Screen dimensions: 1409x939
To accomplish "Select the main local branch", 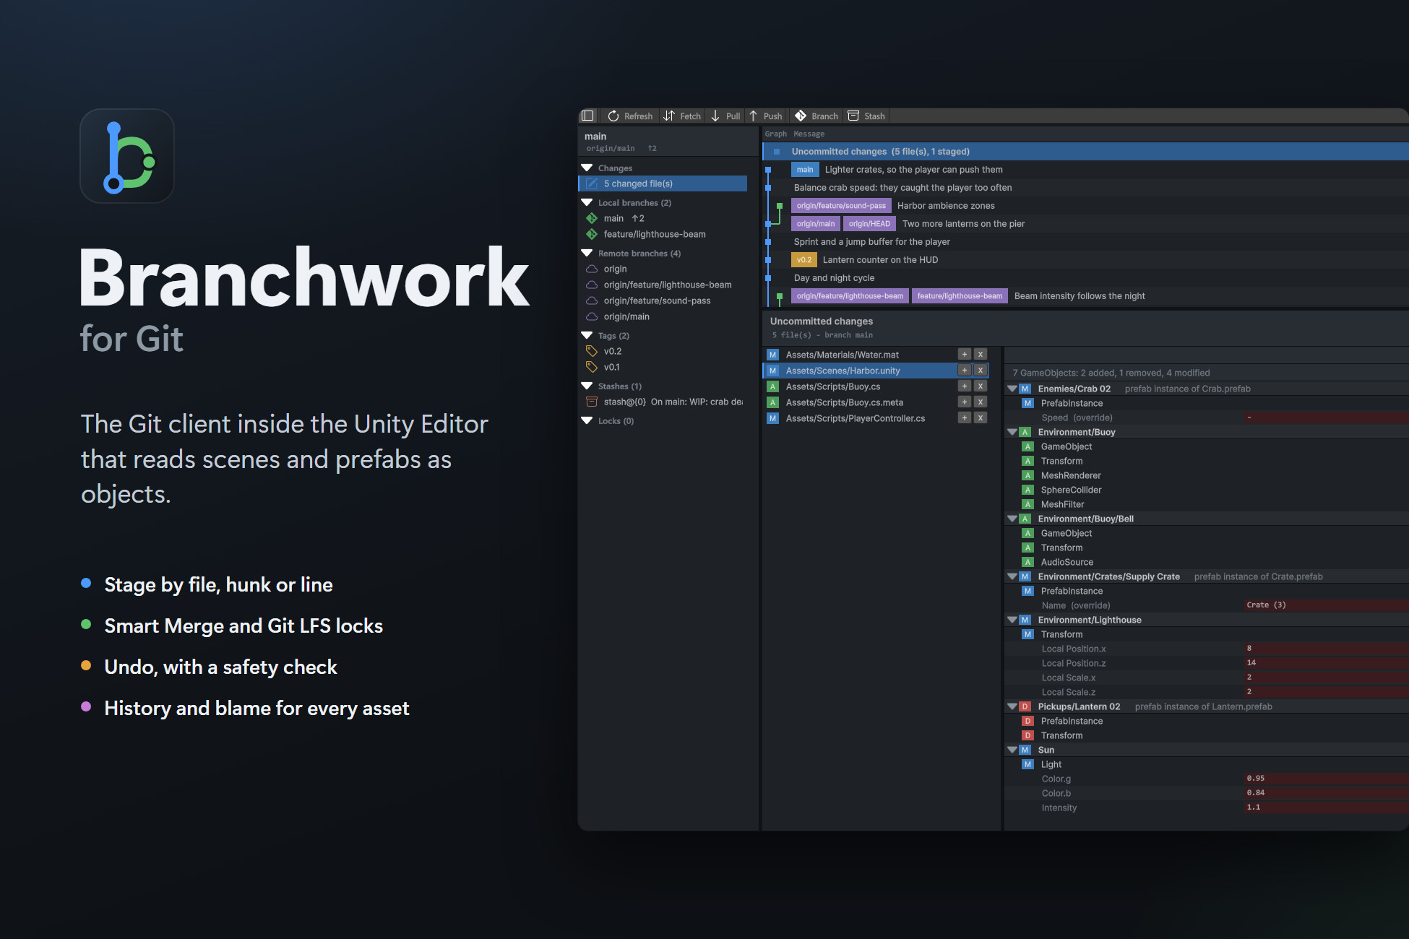I will 663,218.
